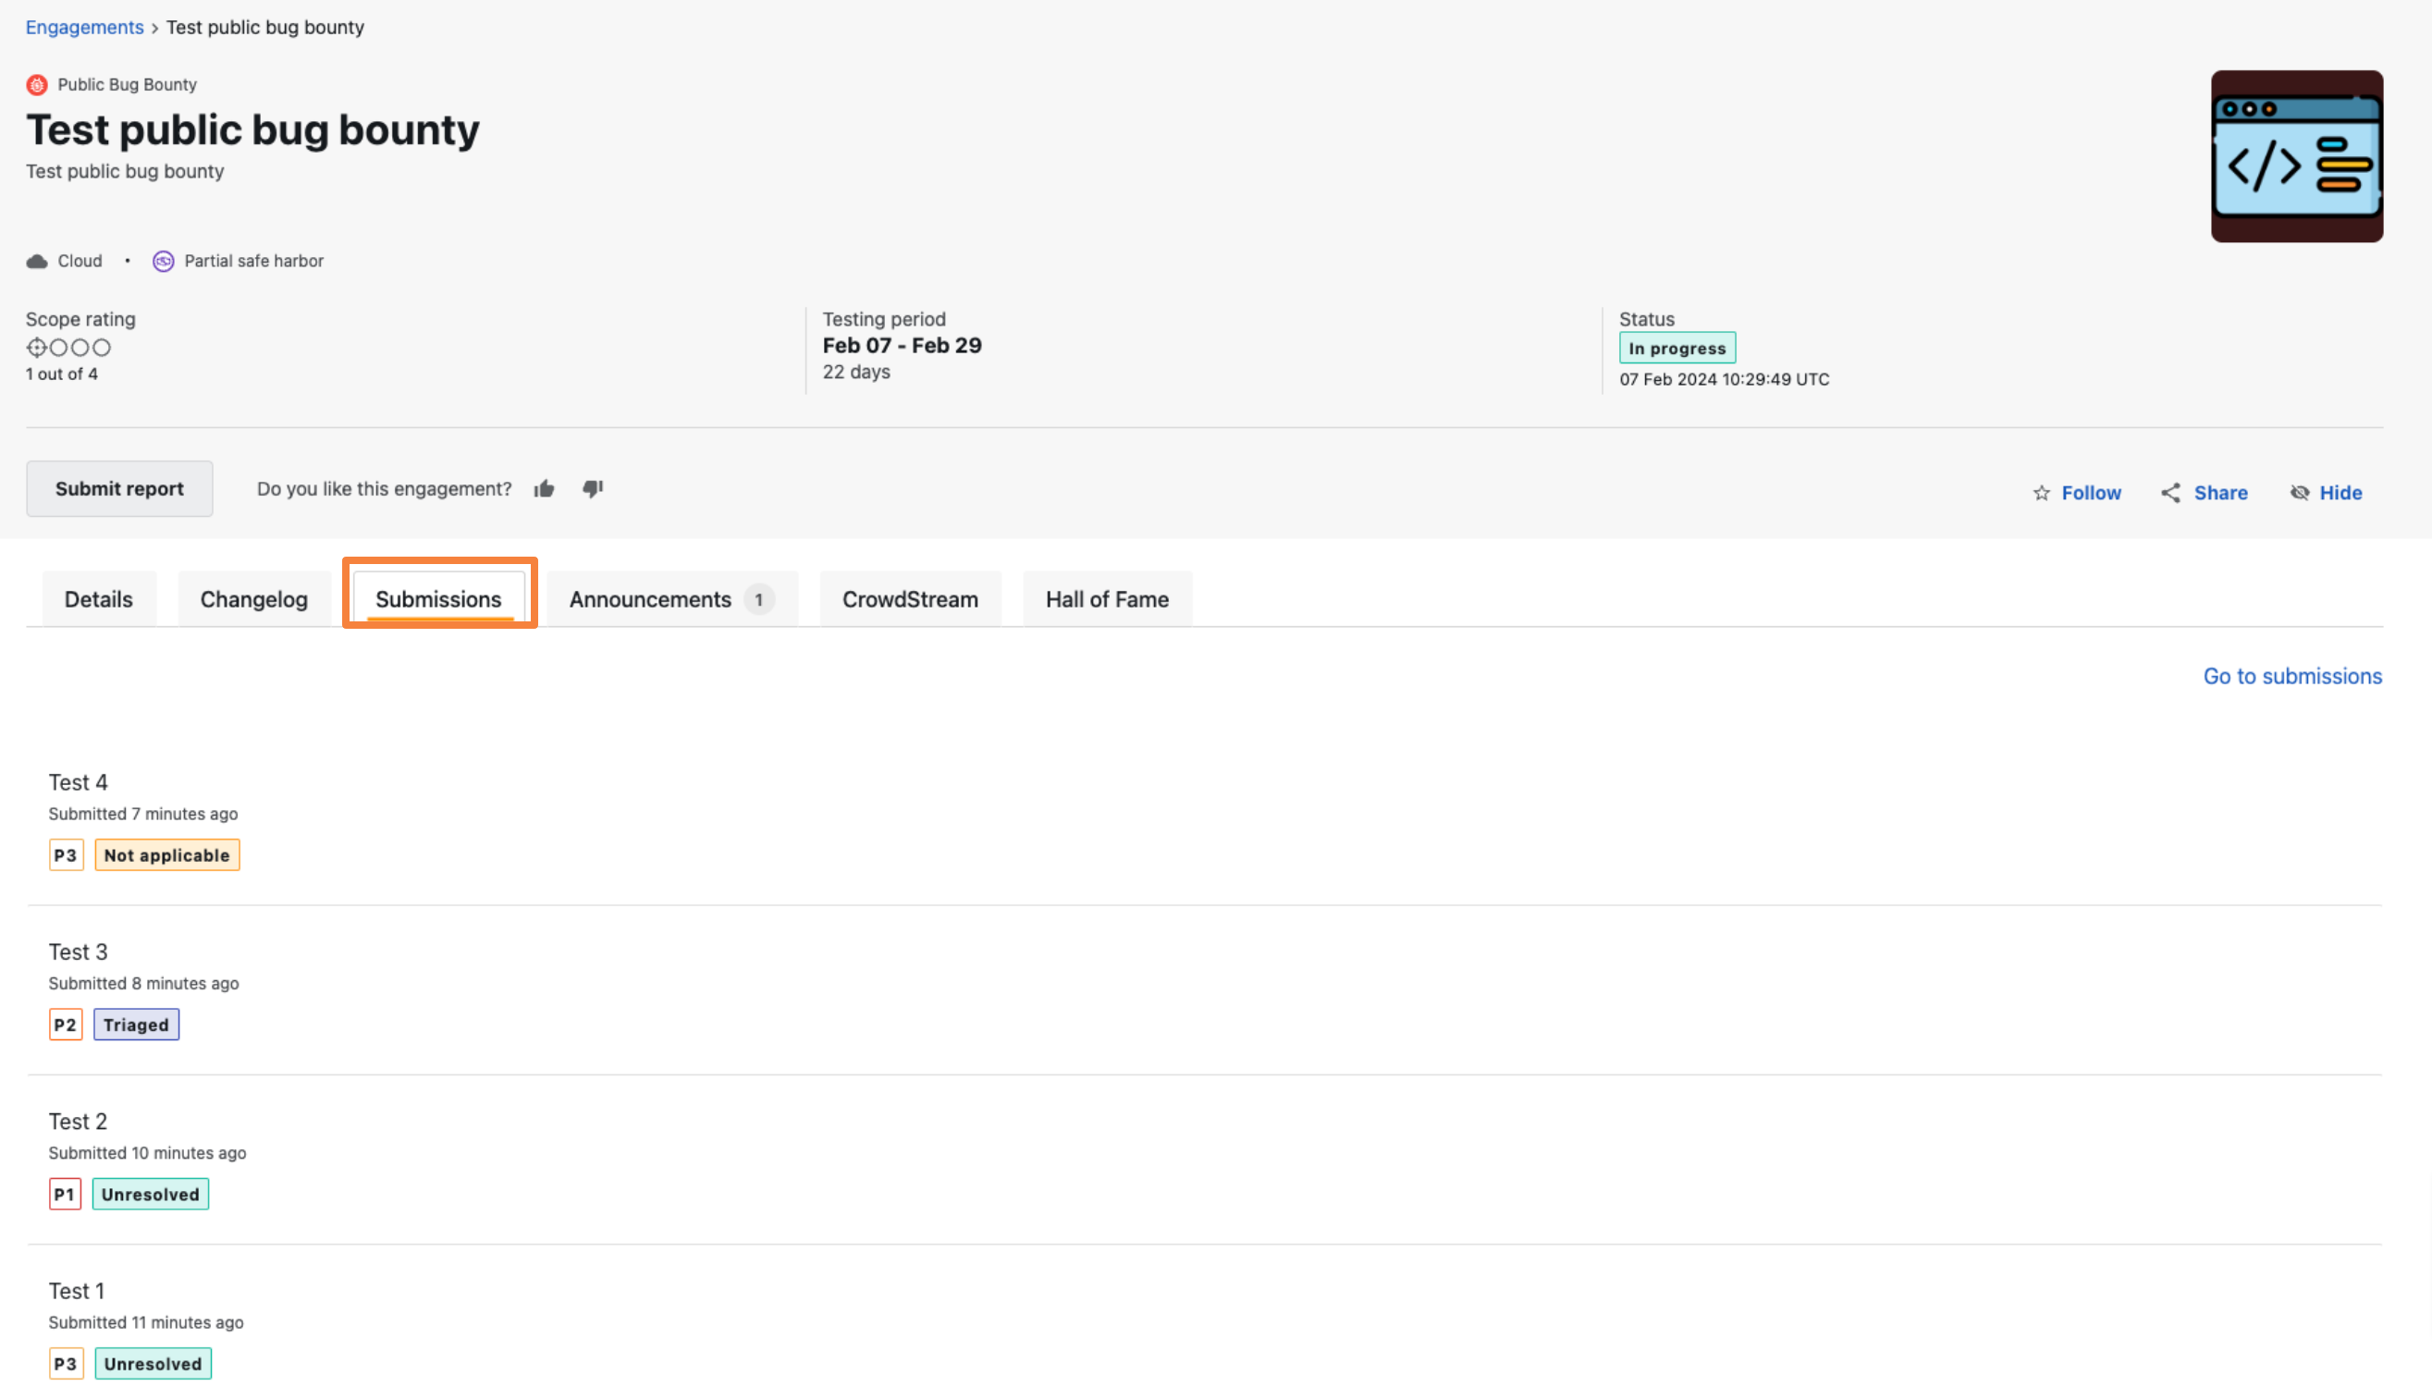This screenshot has width=2432, height=1387.
Task: Toggle the In Progress status badge
Action: click(1676, 348)
